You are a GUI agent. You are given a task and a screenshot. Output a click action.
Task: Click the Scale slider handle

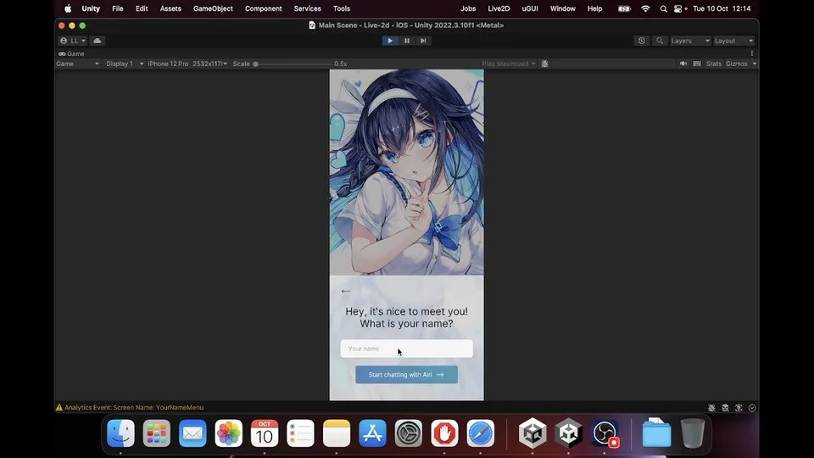point(255,64)
